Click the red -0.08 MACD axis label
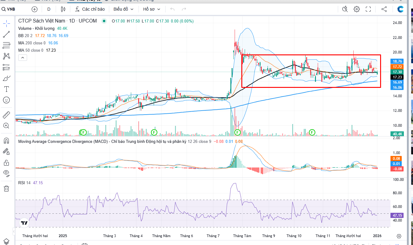 pos(397,169)
